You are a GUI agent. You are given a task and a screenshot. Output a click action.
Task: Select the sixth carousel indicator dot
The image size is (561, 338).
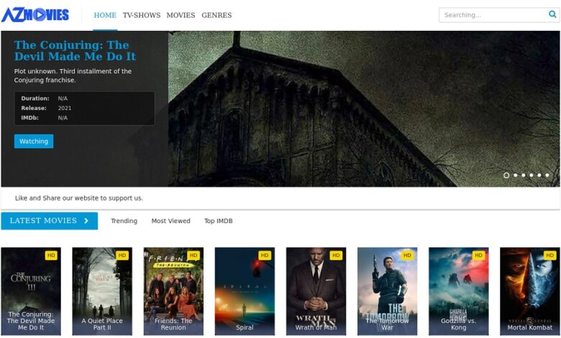(547, 175)
